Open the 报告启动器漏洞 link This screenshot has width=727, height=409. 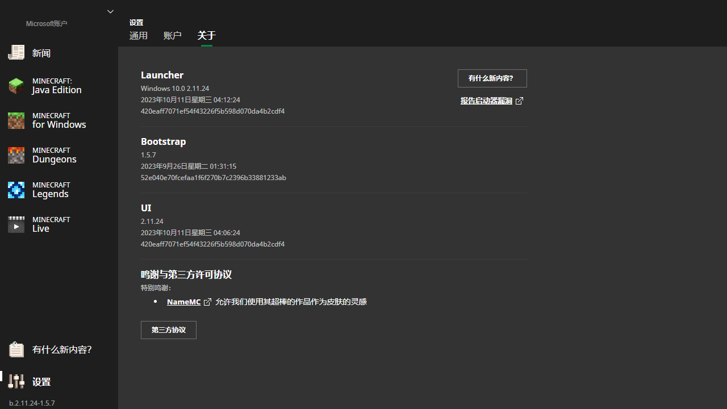[486, 101]
